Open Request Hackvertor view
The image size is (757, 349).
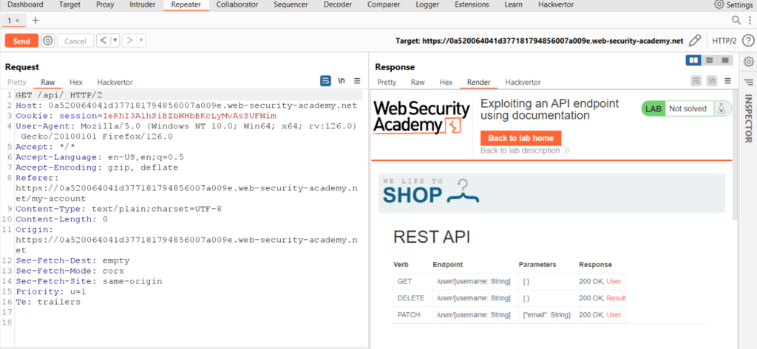(115, 83)
